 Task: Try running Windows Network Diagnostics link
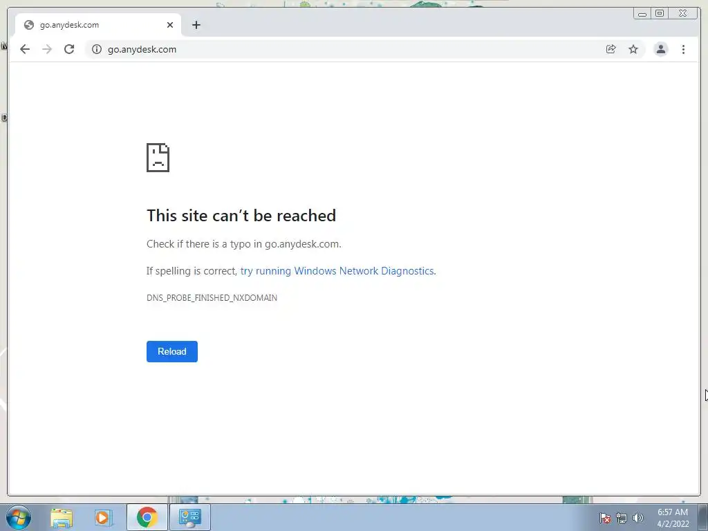tap(338, 271)
